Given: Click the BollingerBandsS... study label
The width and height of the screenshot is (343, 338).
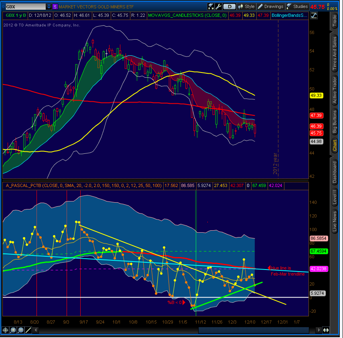Looking at the screenshot, I should [x=289, y=15].
